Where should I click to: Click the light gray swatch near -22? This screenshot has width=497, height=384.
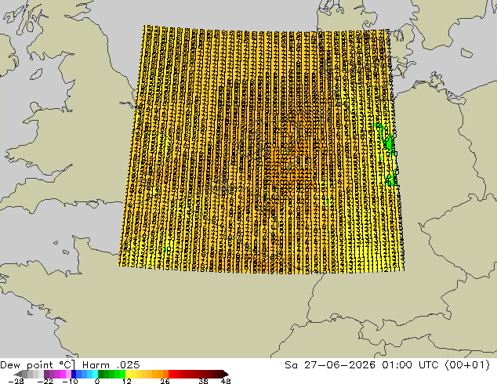(41, 374)
